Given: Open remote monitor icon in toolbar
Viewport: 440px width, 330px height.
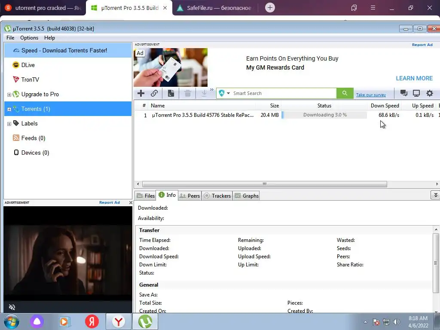Looking at the screenshot, I should coord(416,93).
